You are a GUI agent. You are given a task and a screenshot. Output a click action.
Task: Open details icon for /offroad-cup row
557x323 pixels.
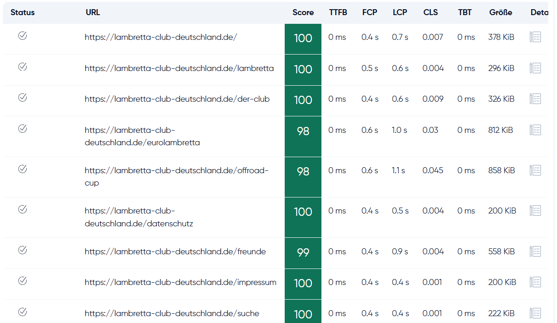535,170
